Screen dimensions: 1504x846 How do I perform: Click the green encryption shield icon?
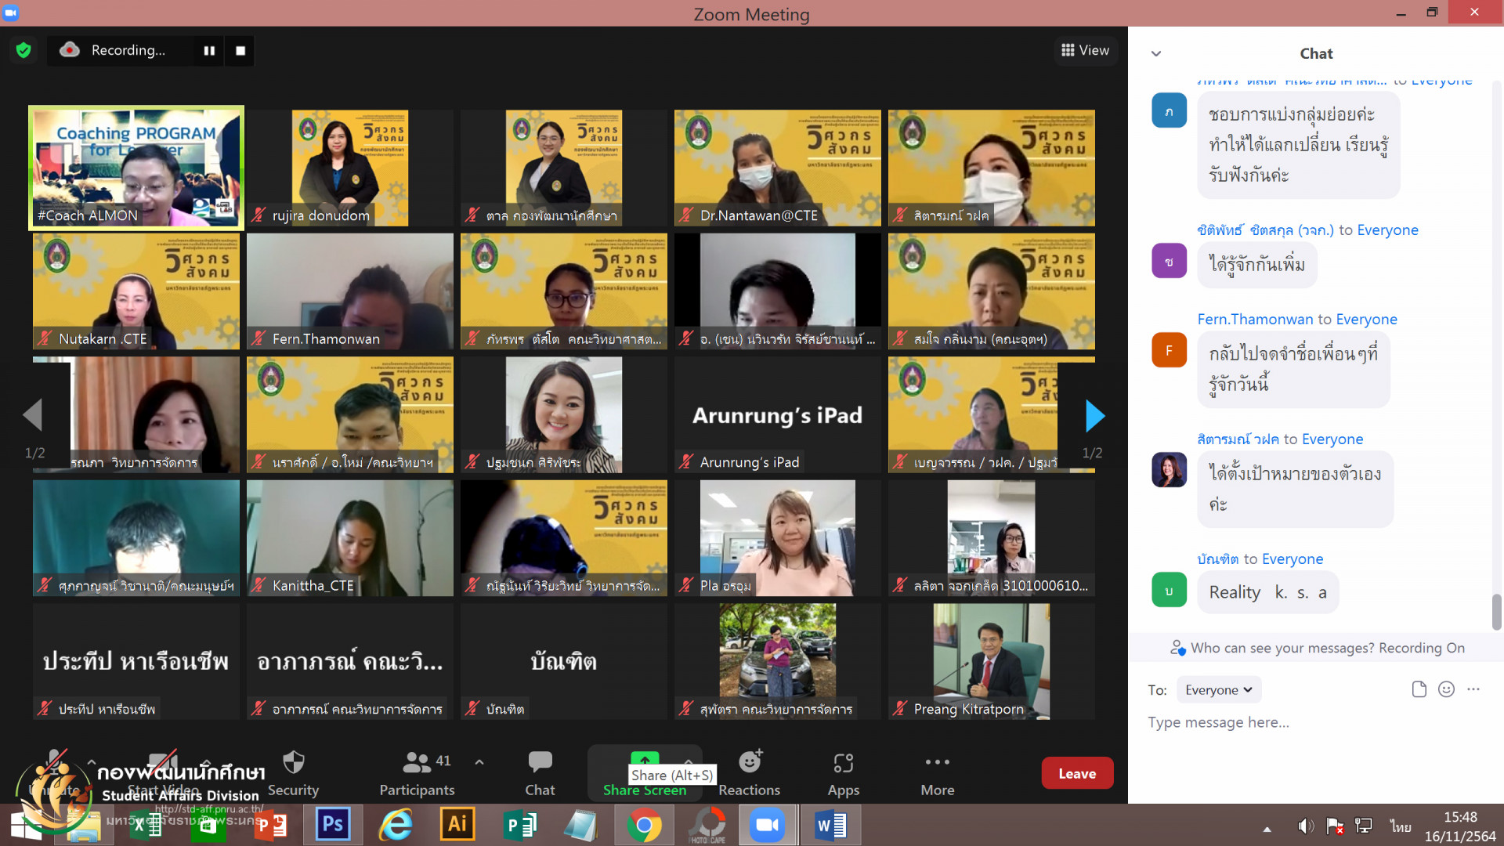pos(23,50)
